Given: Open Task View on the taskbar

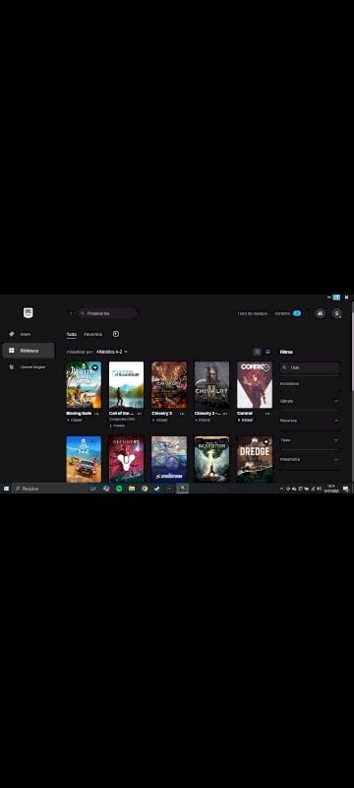Looking at the screenshot, I should coord(93,489).
